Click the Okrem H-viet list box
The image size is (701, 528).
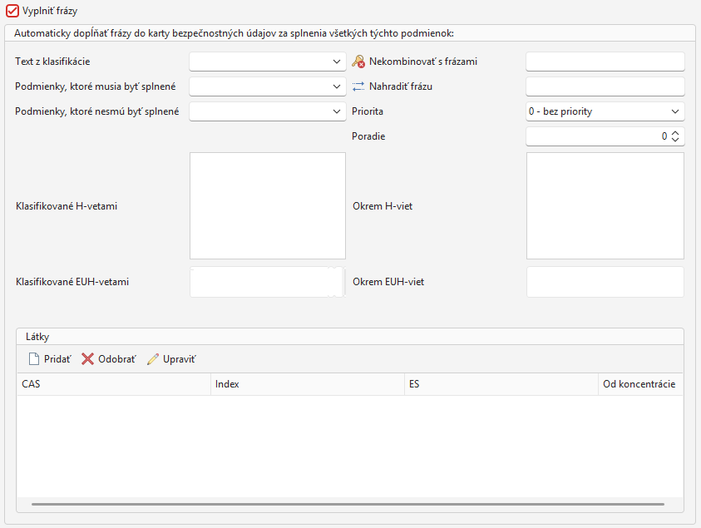[605, 205]
